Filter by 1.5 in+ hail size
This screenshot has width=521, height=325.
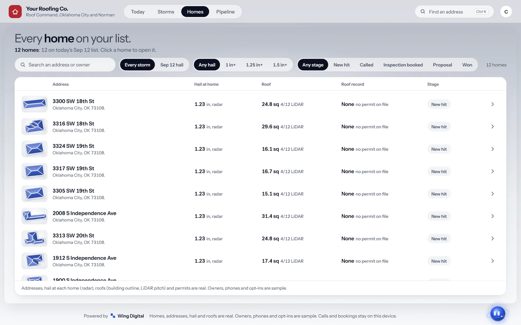(x=280, y=65)
